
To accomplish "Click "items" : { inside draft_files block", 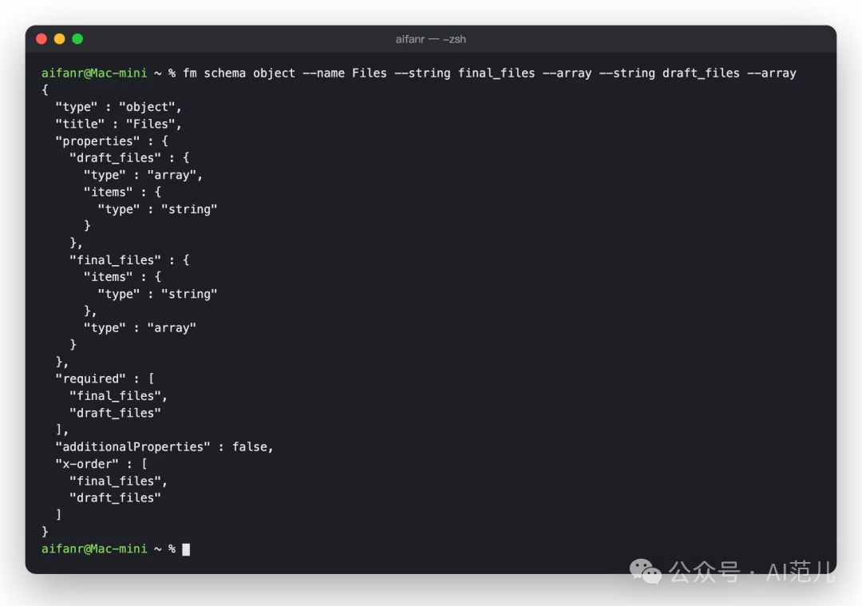I will tap(122, 192).
